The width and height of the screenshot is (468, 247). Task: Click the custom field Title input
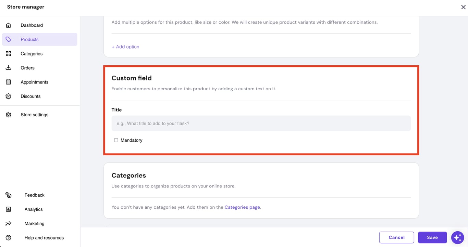(x=261, y=123)
